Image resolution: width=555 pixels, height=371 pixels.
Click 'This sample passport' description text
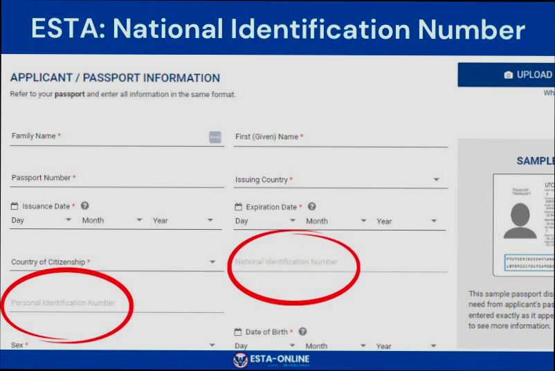[x=511, y=310]
